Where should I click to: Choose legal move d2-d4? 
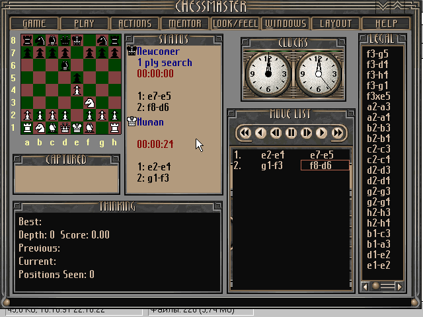pos(378,180)
